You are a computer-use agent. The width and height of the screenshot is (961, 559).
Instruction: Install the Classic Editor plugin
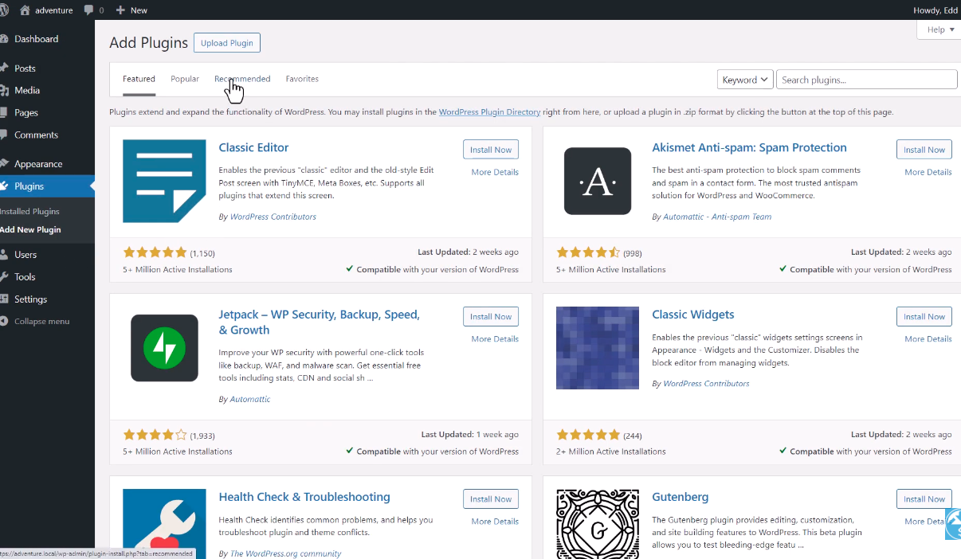click(490, 150)
